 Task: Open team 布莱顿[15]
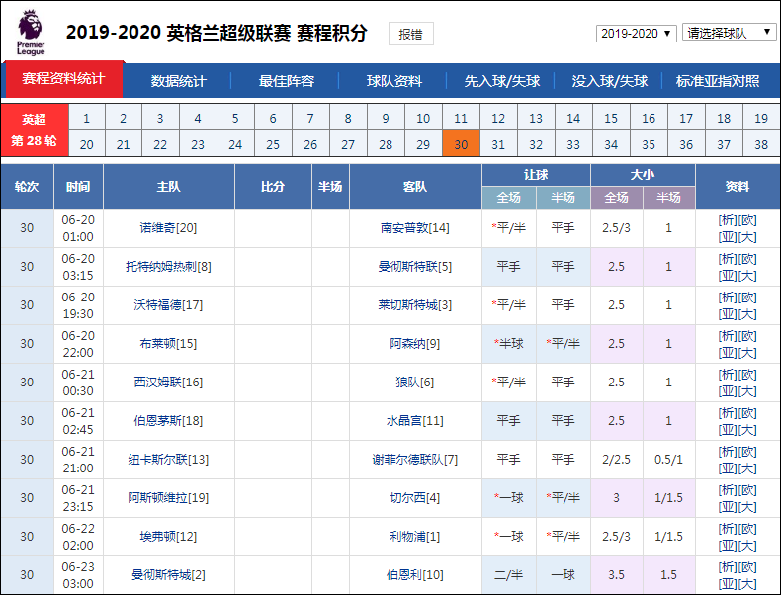[168, 344]
